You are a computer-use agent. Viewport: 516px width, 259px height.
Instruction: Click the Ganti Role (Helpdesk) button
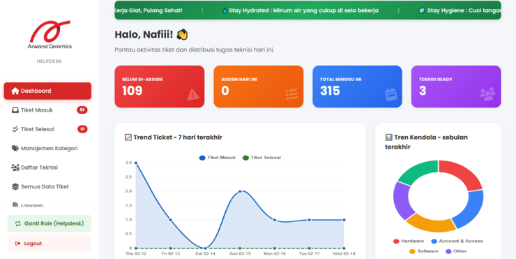coord(50,223)
